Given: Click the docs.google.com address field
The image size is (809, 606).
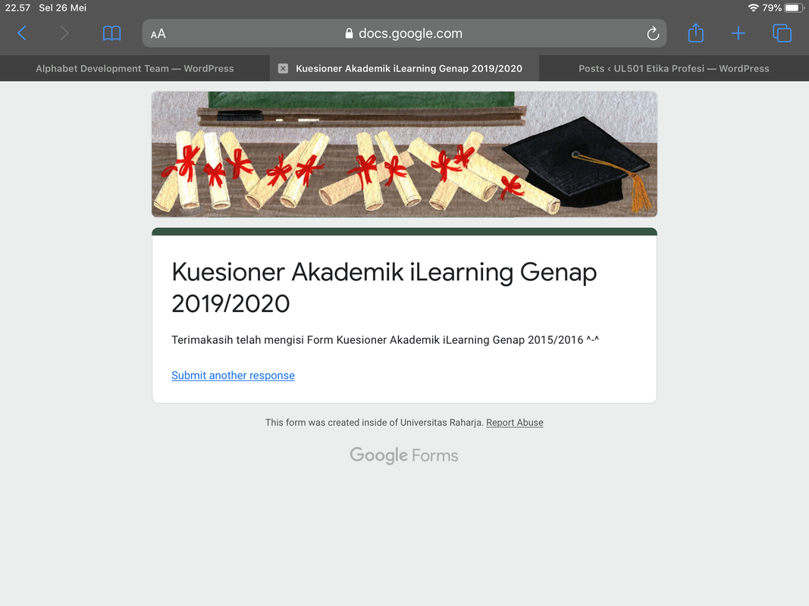Looking at the screenshot, I should 405,33.
